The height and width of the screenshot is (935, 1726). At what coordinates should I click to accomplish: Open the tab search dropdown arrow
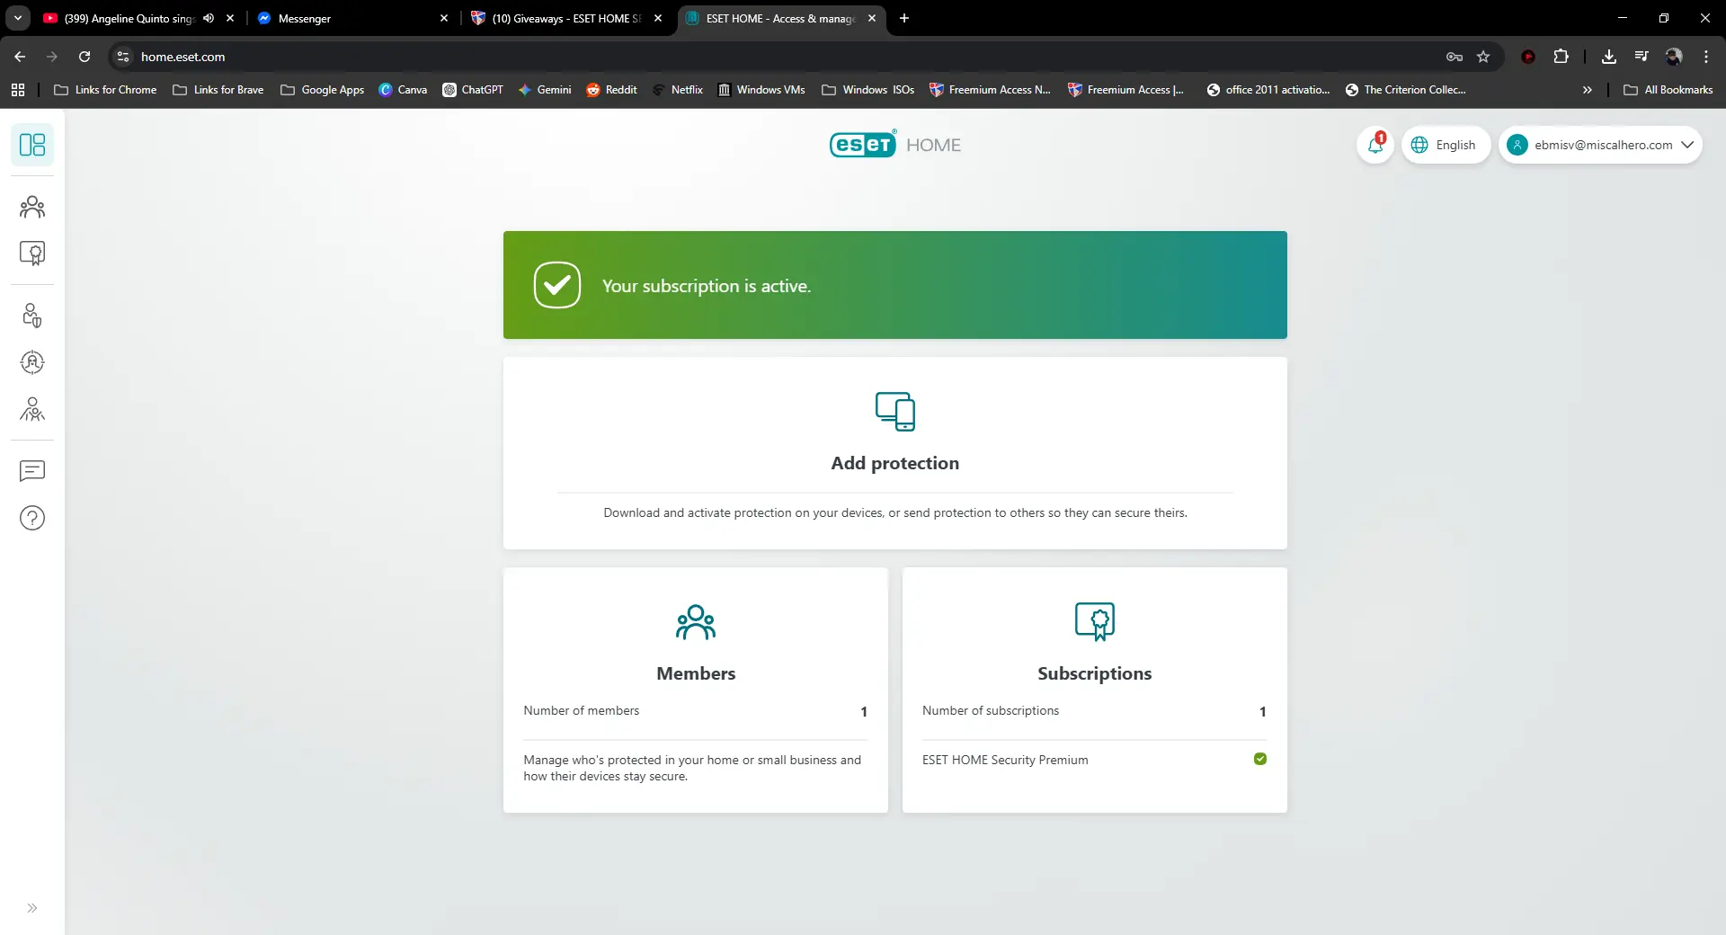tap(18, 18)
